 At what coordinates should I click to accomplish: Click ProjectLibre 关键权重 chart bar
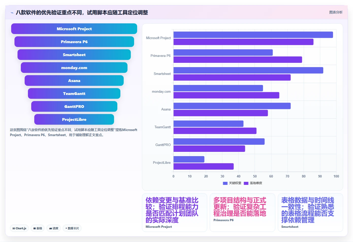(x=189, y=159)
